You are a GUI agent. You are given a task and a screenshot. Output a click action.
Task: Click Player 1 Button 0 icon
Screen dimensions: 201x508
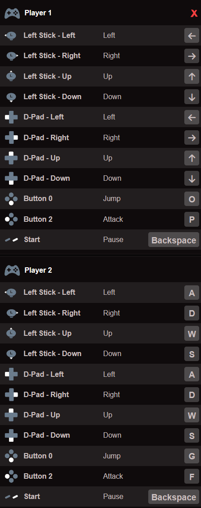click(11, 199)
